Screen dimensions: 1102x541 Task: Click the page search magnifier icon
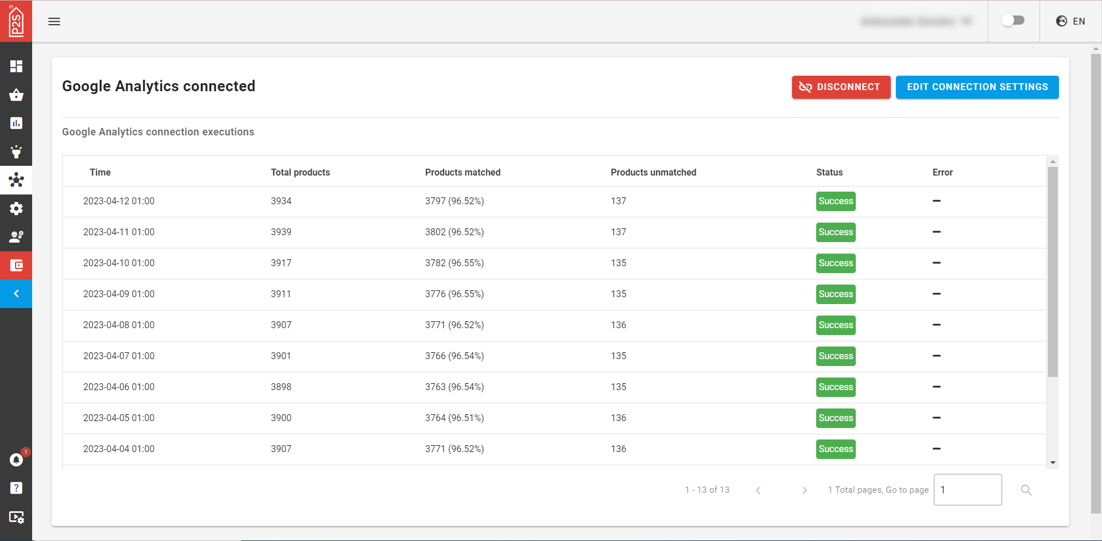pyautogui.click(x=1026, y=490)
